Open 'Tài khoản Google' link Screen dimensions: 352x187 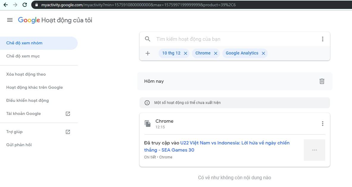point(24,113)
